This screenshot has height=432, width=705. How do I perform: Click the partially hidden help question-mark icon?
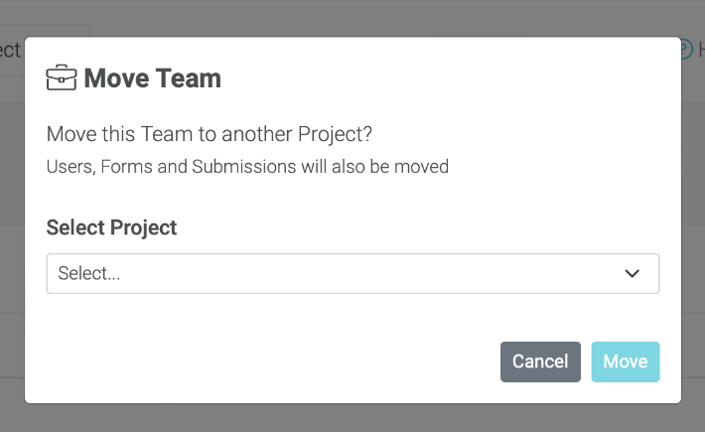click(686, 50)
